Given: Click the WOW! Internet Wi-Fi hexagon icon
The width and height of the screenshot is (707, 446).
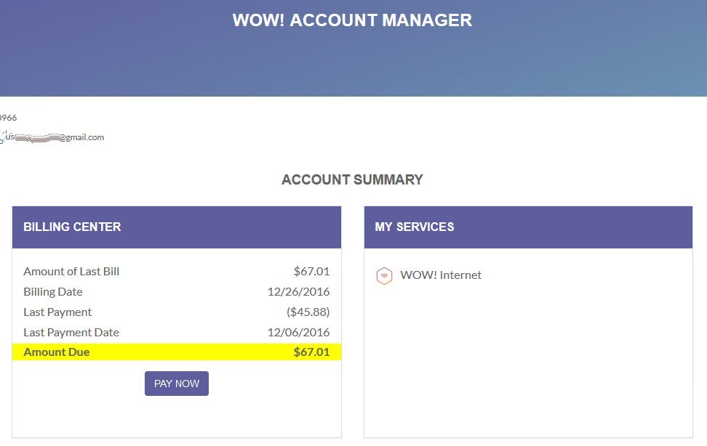Looking at the screenshot, I should 384,275.
